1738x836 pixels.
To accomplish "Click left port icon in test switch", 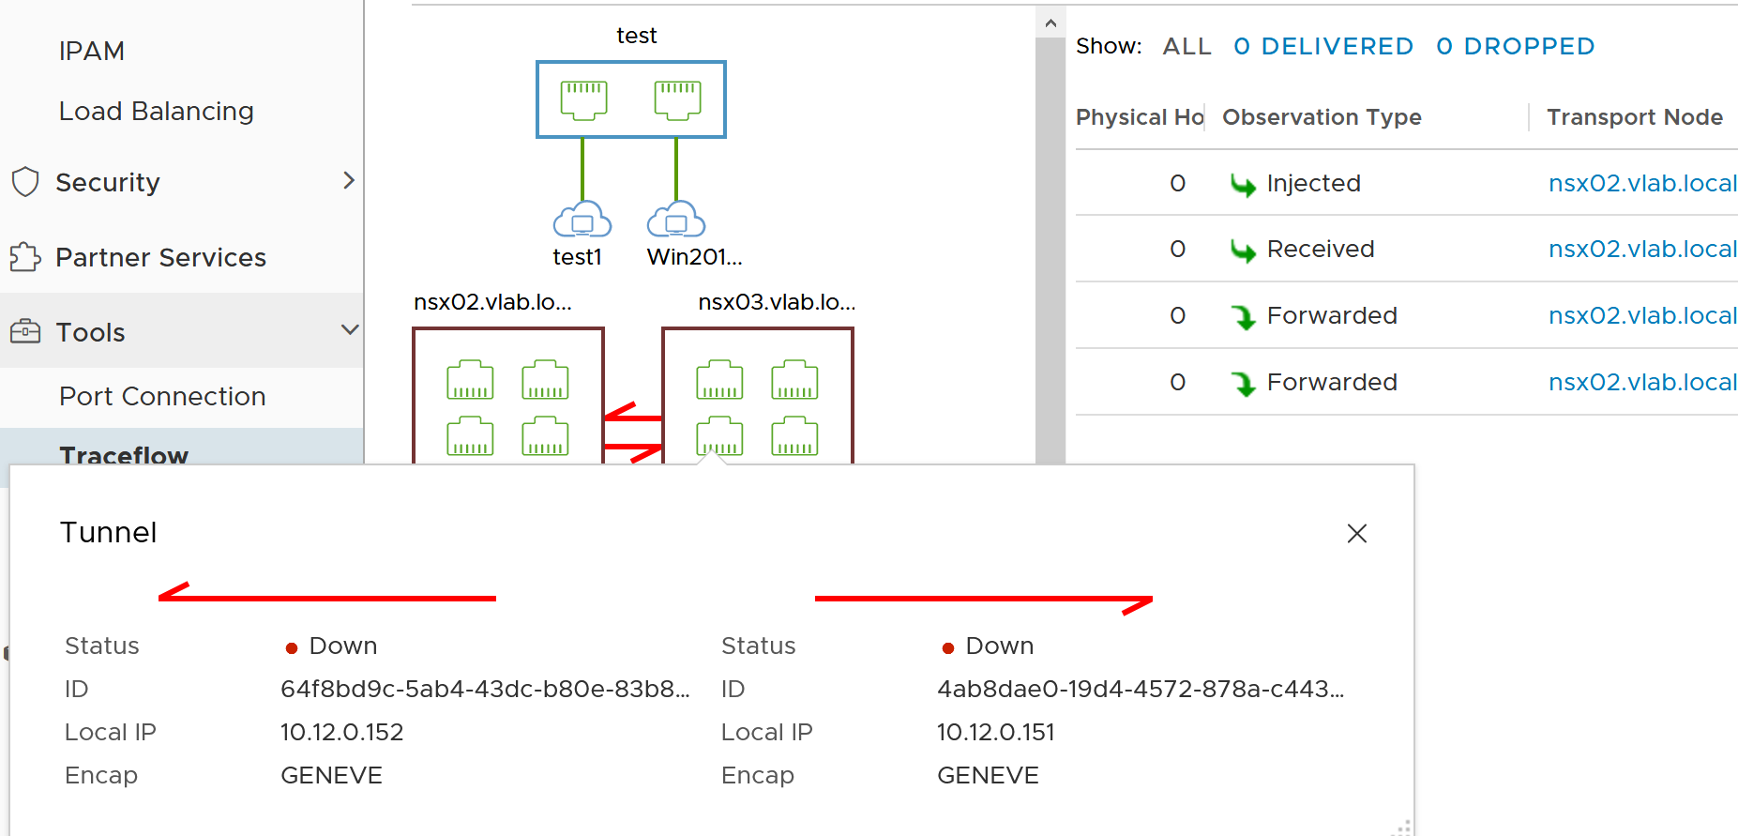I will [583, 99].
